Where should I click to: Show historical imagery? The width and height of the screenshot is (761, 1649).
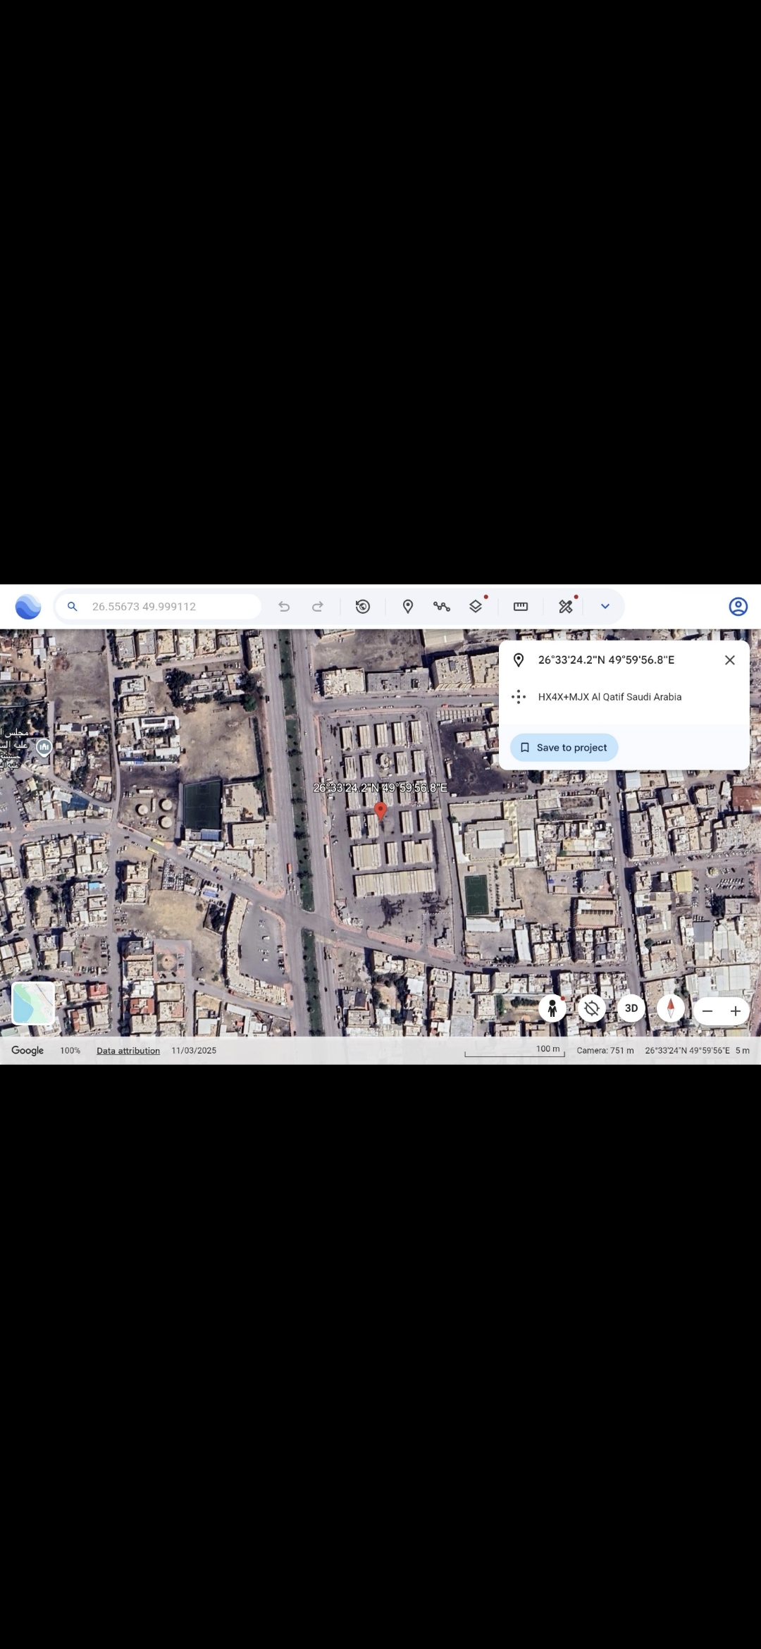tap(363, 607)
